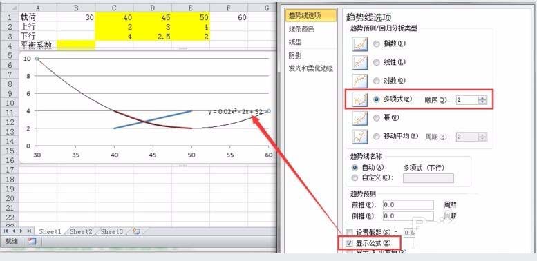Select the 移动平均 radio button
Viewport: 537px width, 261px height.
pyautogui.click(x=377, y=137)
